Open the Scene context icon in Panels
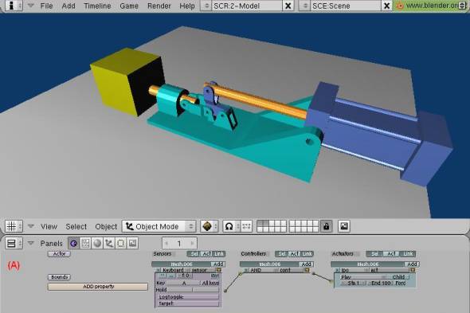The width and height of the screenshot is (470, 313). click(x=132, y=243)
